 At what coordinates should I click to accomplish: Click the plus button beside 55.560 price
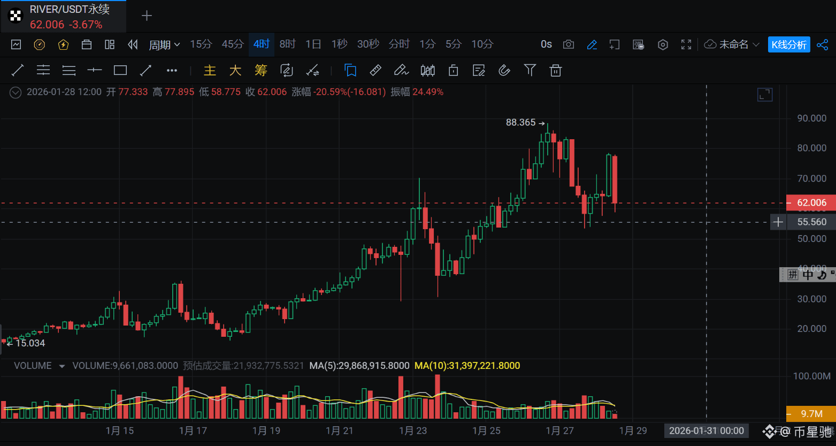[778, 222]
